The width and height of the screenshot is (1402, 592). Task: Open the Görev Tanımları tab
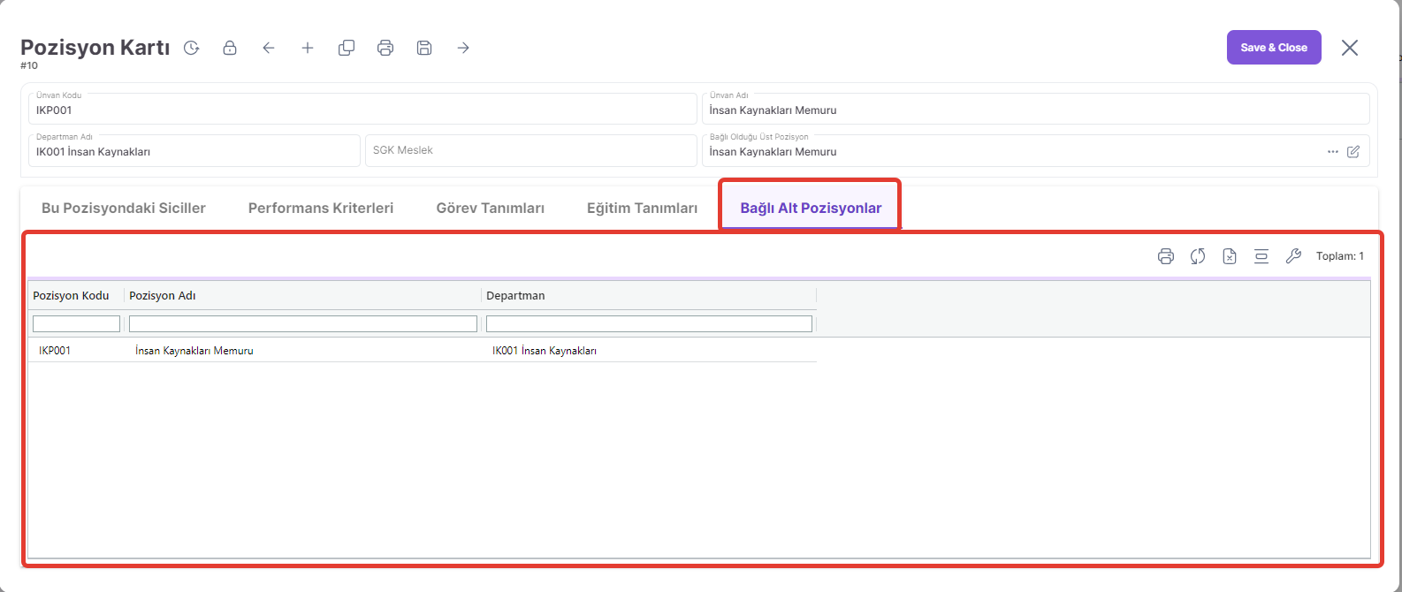tap(490, 209)
